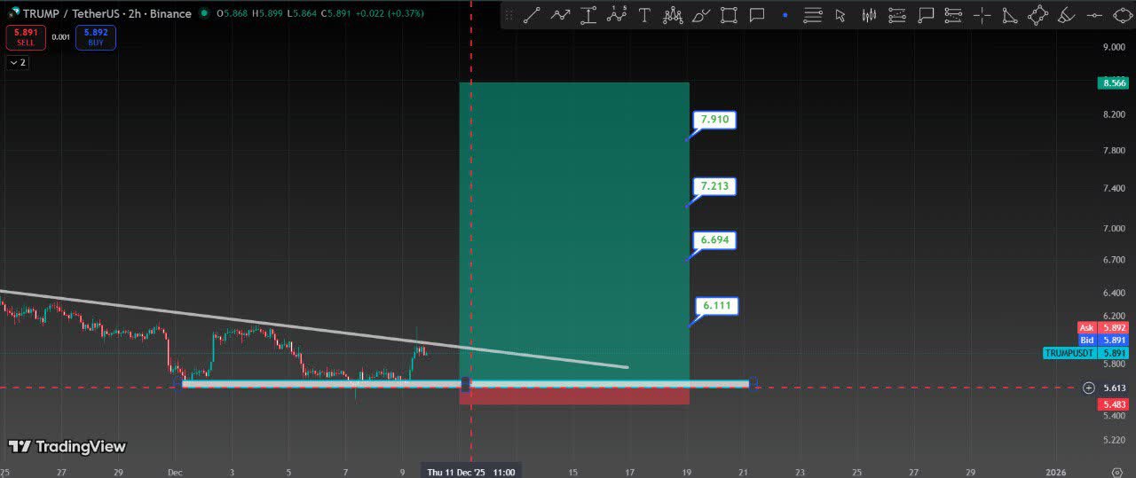1136x478 pixels.
Task: Select the crosshair cursor tool
Action: click(982, 15)
